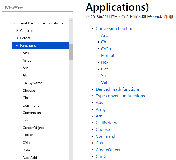Viewport: 176px width, 160px height.
Task: Open the author avatar photo
Action: [x=171, y=17]
